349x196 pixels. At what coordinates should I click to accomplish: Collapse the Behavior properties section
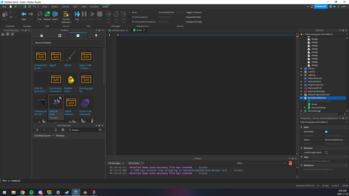click(x=301, y=148)
